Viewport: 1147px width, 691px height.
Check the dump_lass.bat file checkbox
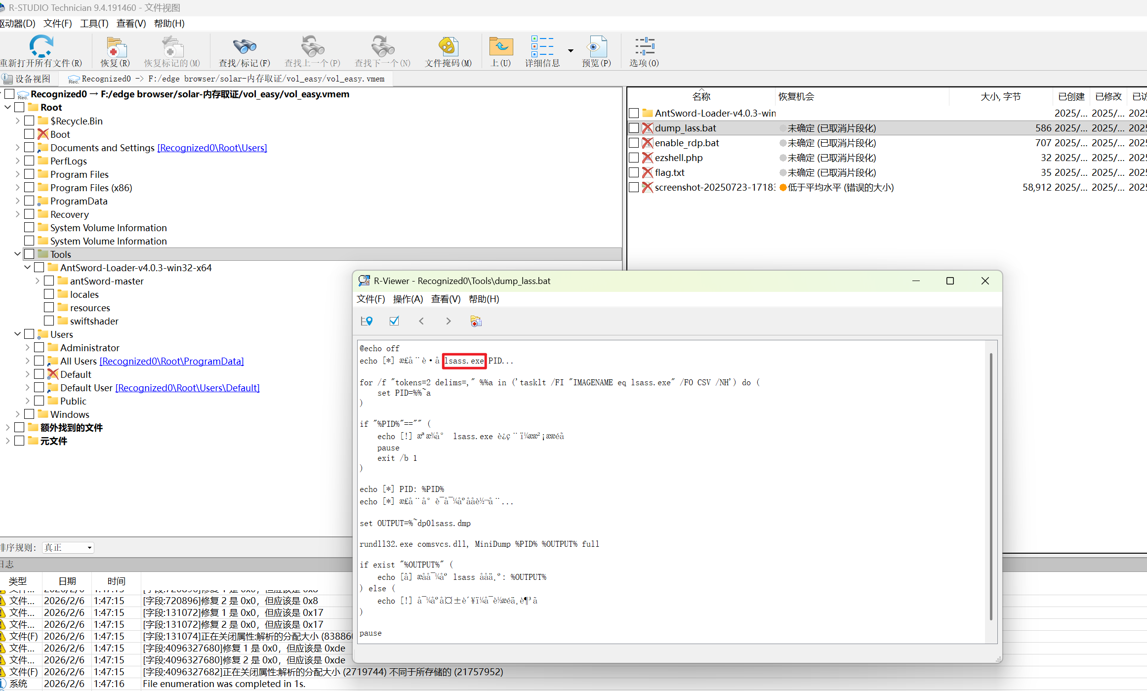pyautogui.click(x=634, y=128)
